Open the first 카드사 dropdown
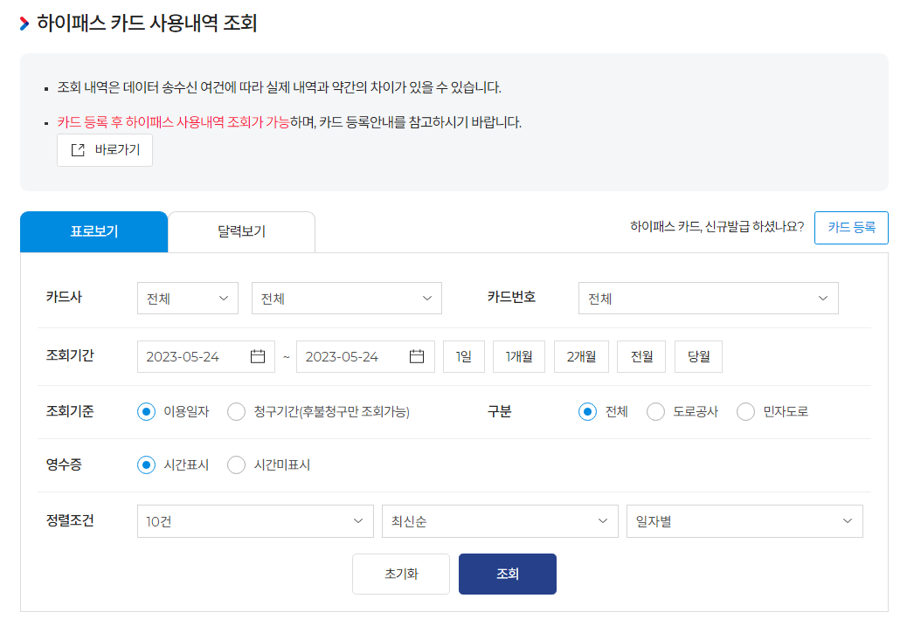Screen dimensions: 914x626 pos(187,298)
